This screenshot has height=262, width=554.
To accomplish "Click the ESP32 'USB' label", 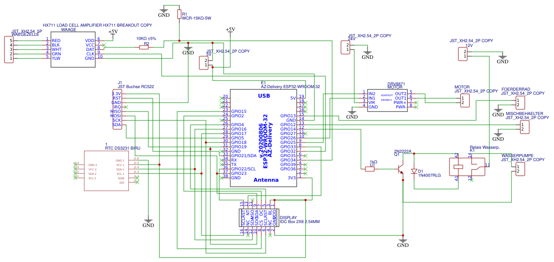I will 264,96.
